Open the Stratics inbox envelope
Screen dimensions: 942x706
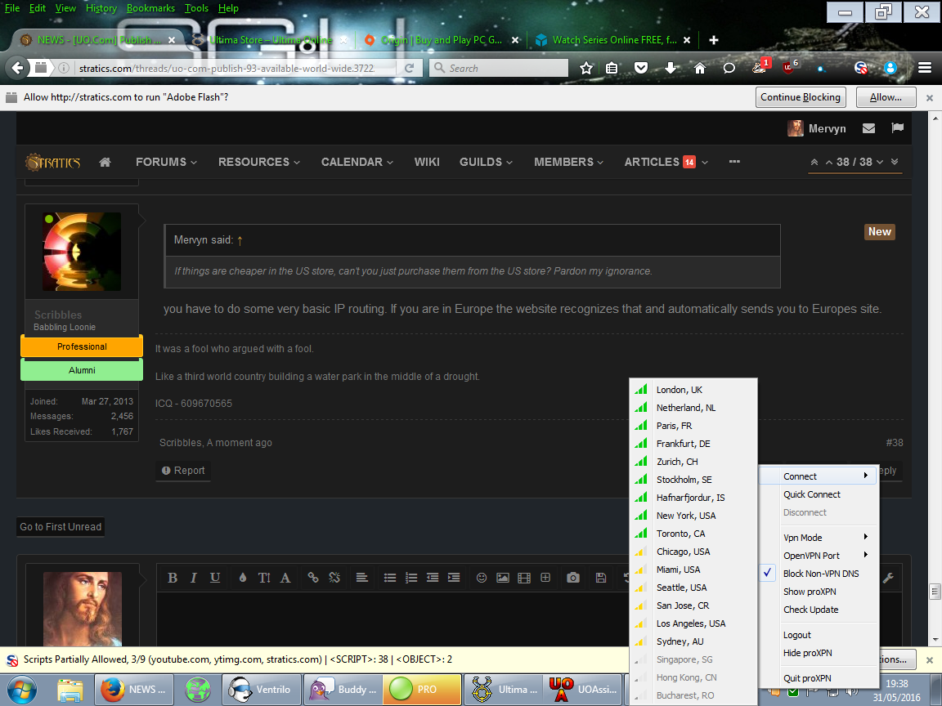click(x=868, y=127)
